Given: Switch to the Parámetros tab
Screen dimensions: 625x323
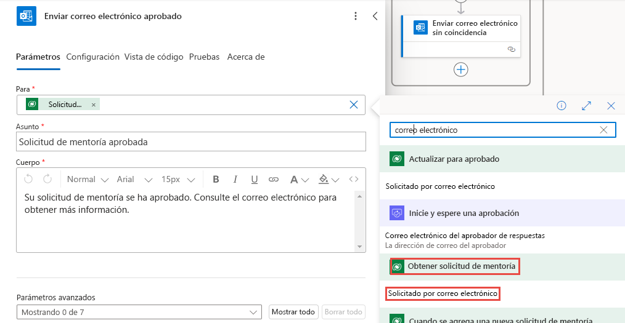Looking at the screenshot, I should point(38,57).
